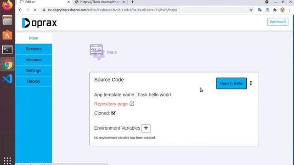Go back to previous page
294x165 pixels.
click(20, 10)
